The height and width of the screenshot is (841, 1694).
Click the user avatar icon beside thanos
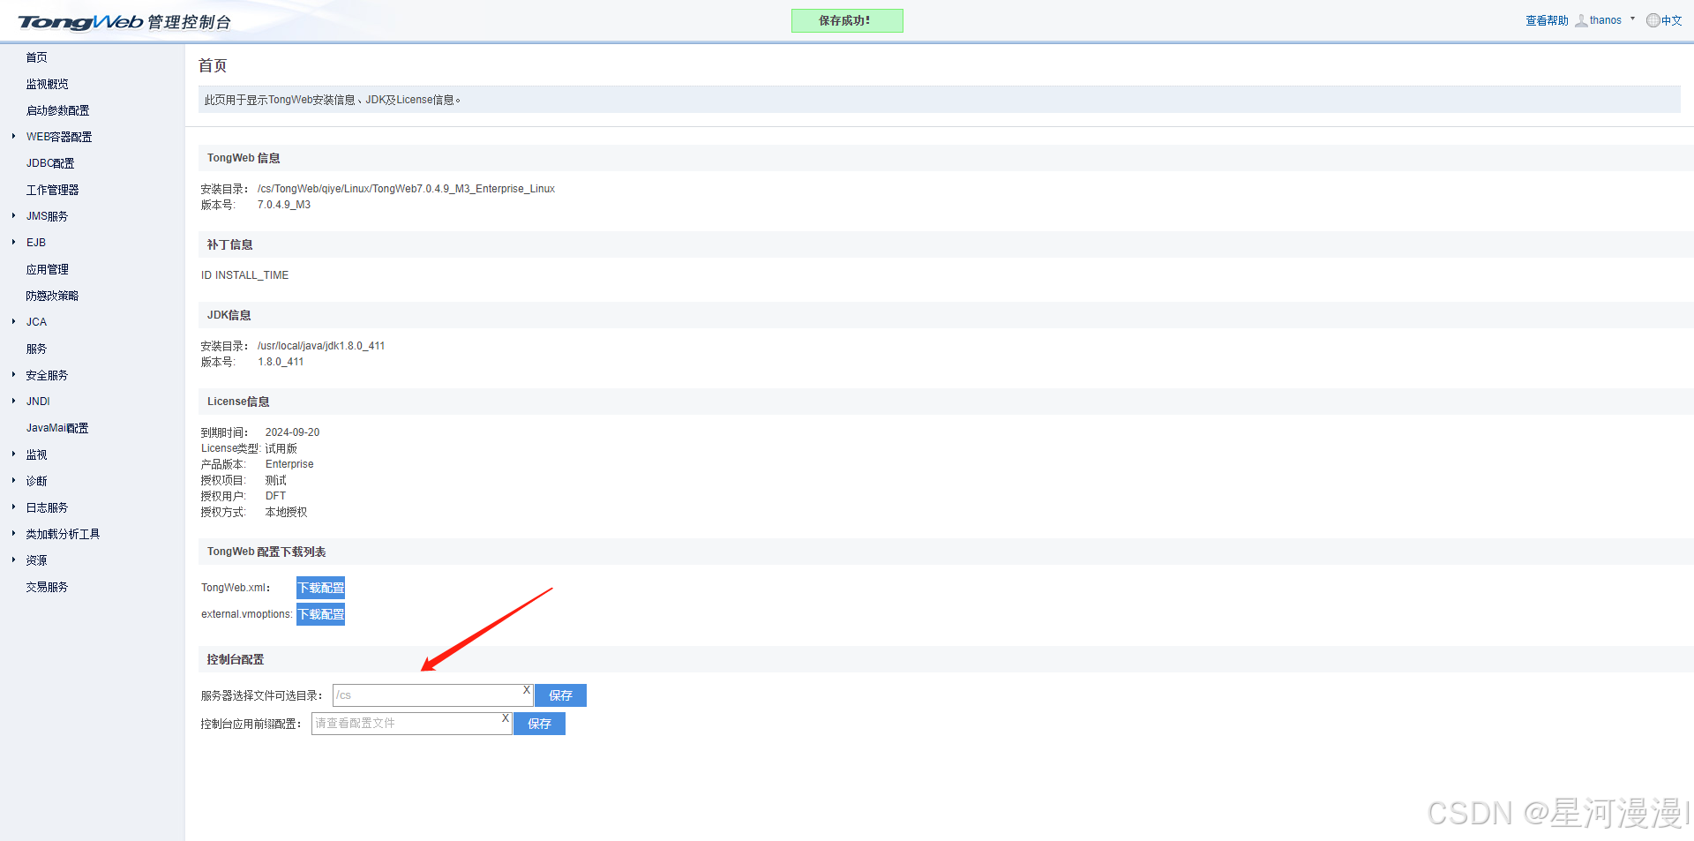1581,20
